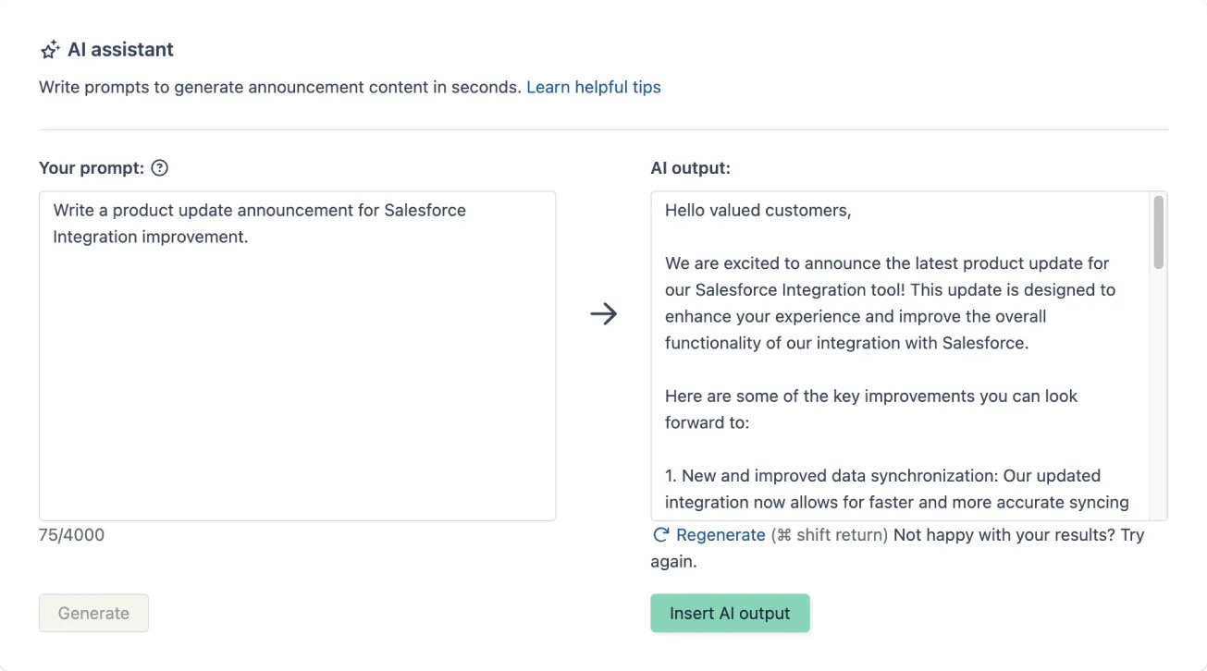Click the AI output label

pos(688,167)
